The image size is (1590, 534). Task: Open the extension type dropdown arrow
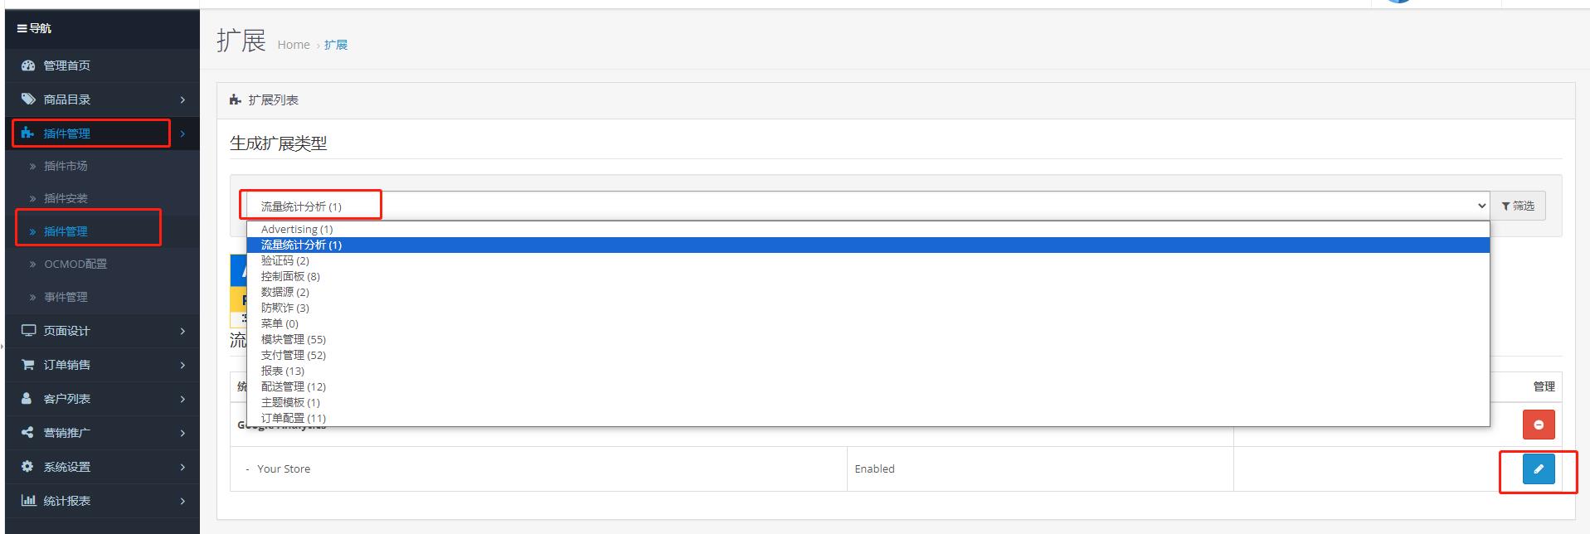coord(1481,206)
